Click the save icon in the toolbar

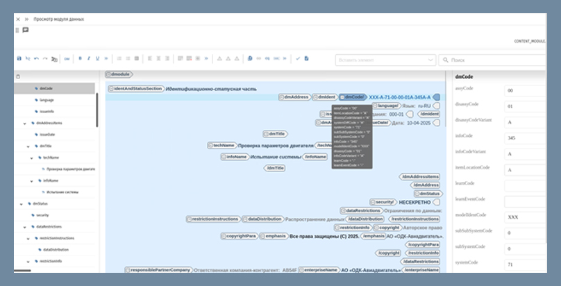(19, 58)
